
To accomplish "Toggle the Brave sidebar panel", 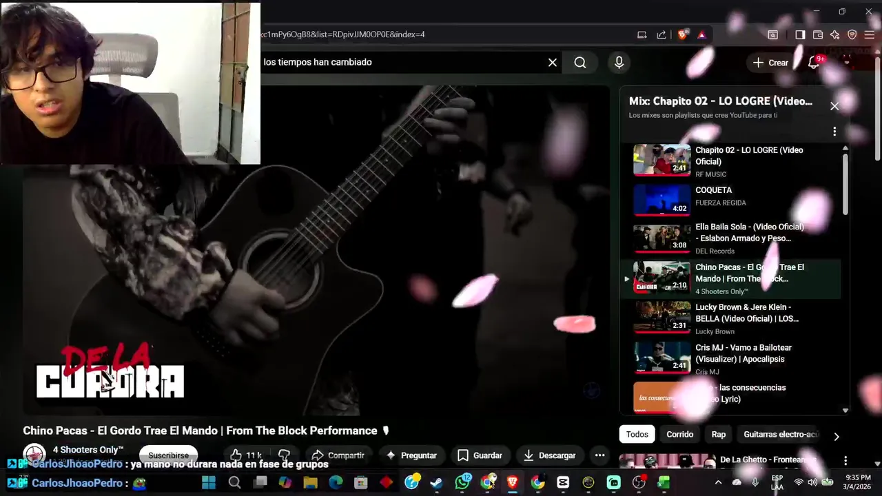I will (800, 34).
